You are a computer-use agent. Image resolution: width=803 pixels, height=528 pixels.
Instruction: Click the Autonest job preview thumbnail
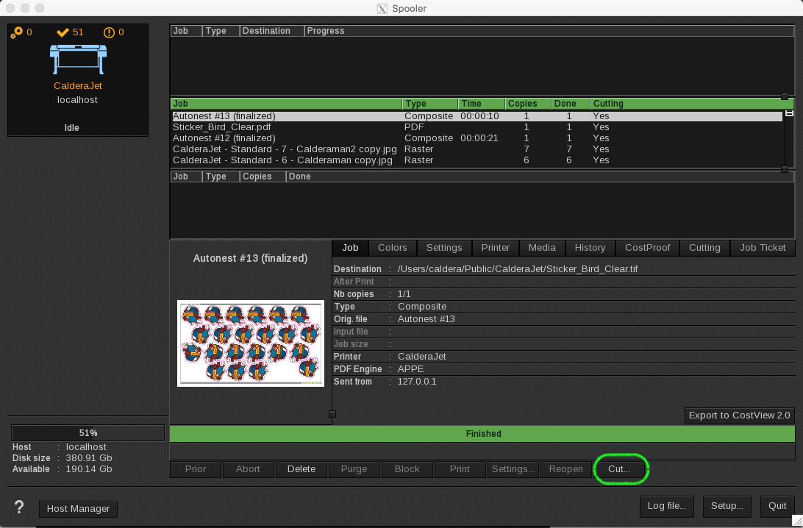coord(250,343)
